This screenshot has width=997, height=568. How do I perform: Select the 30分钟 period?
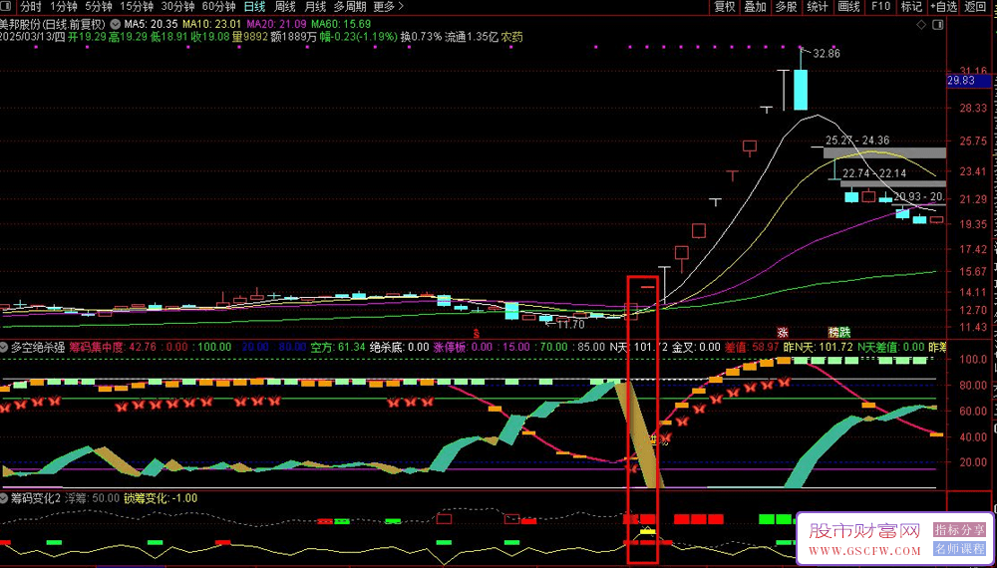(x=177, y=7)
